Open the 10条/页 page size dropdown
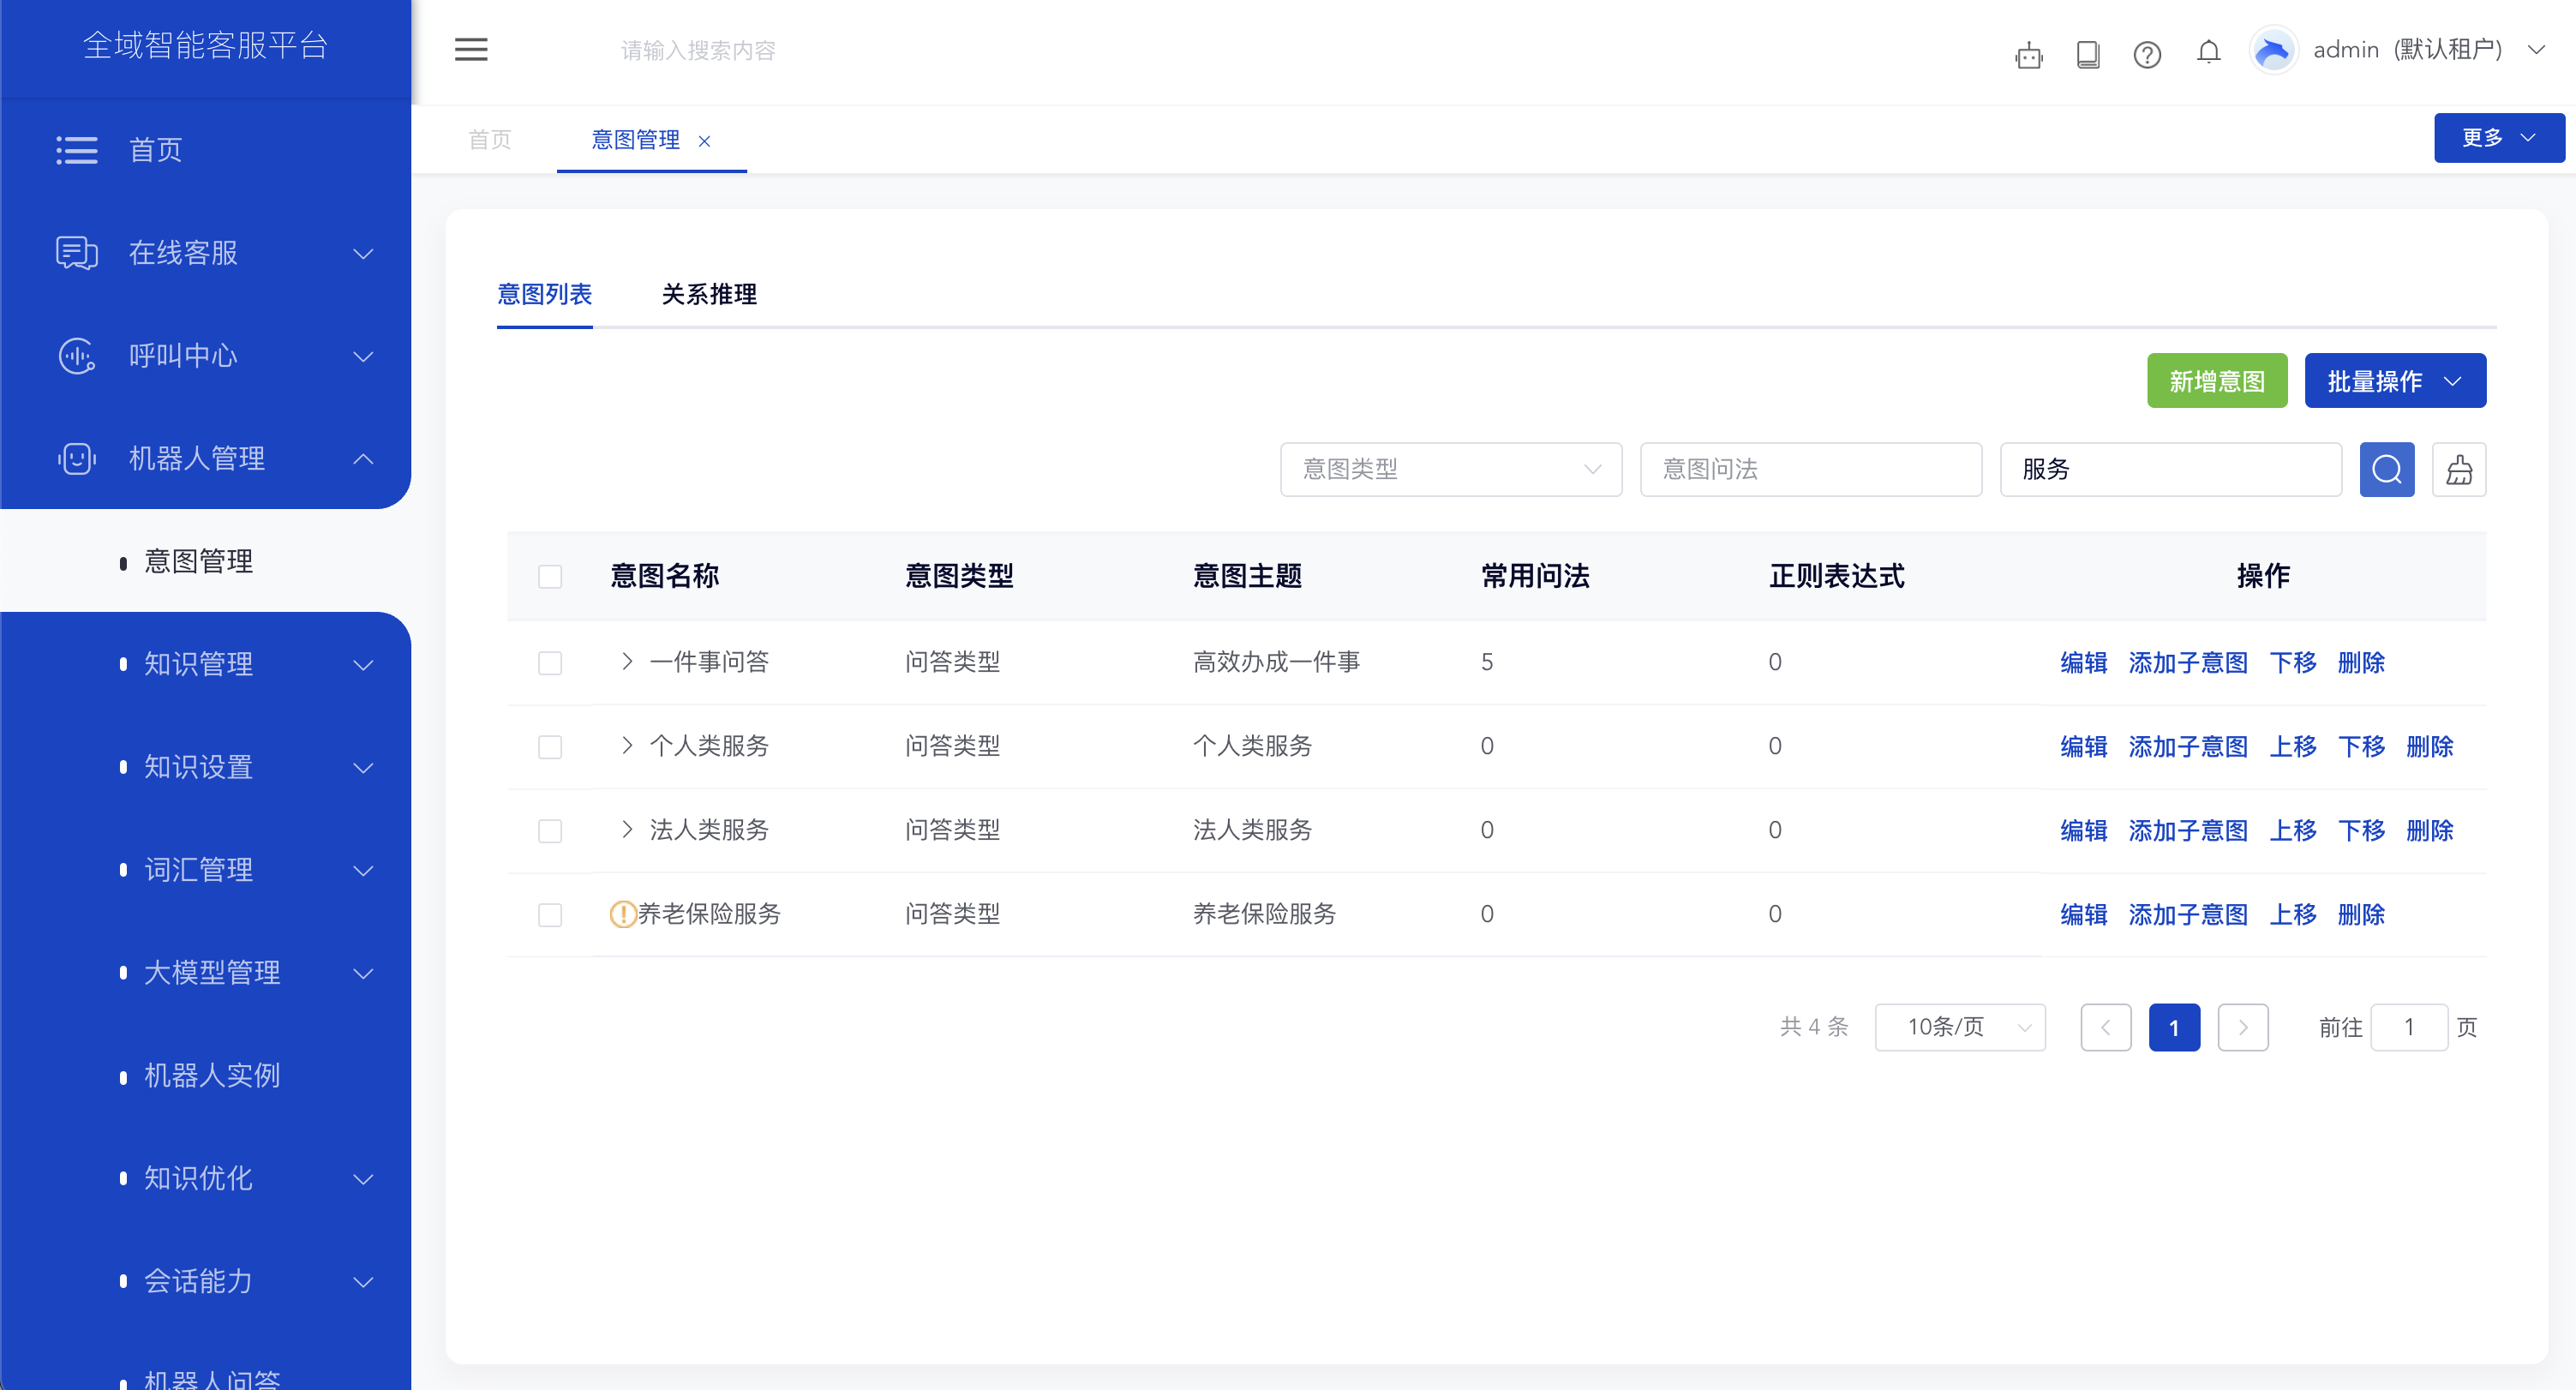The width and height of the screenshot is (2576, 1390). pyautogui.click(x=1959, y=1027)
